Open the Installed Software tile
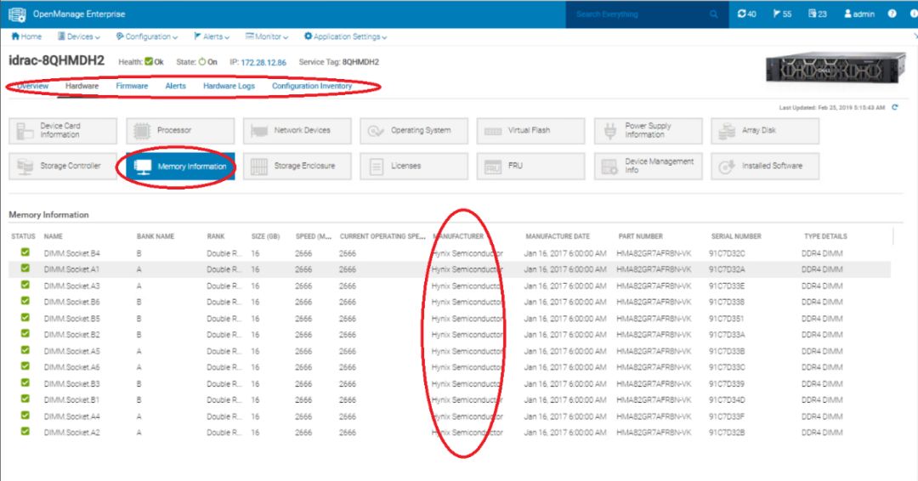The image size is (918, 481). 765,167
